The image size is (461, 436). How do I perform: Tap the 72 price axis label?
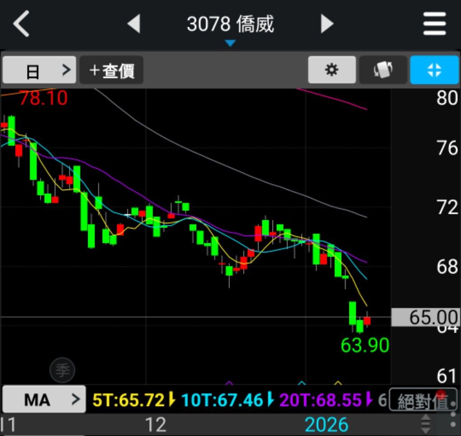click(x=447, y=207)
